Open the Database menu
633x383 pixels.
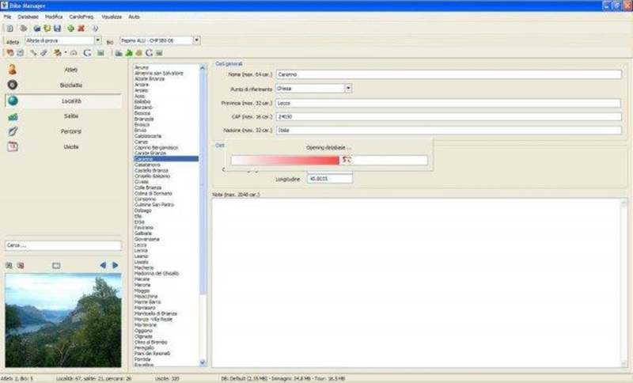[x=28, y=17]
